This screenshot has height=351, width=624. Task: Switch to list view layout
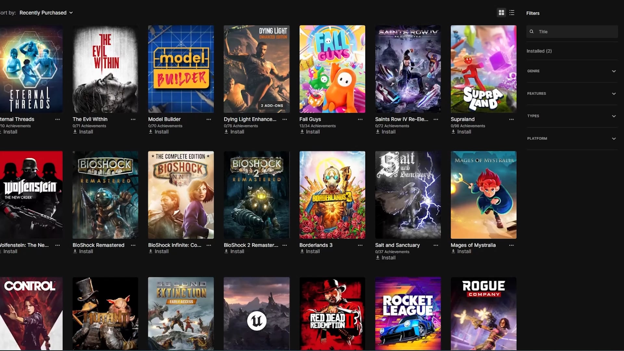[512, 13]
